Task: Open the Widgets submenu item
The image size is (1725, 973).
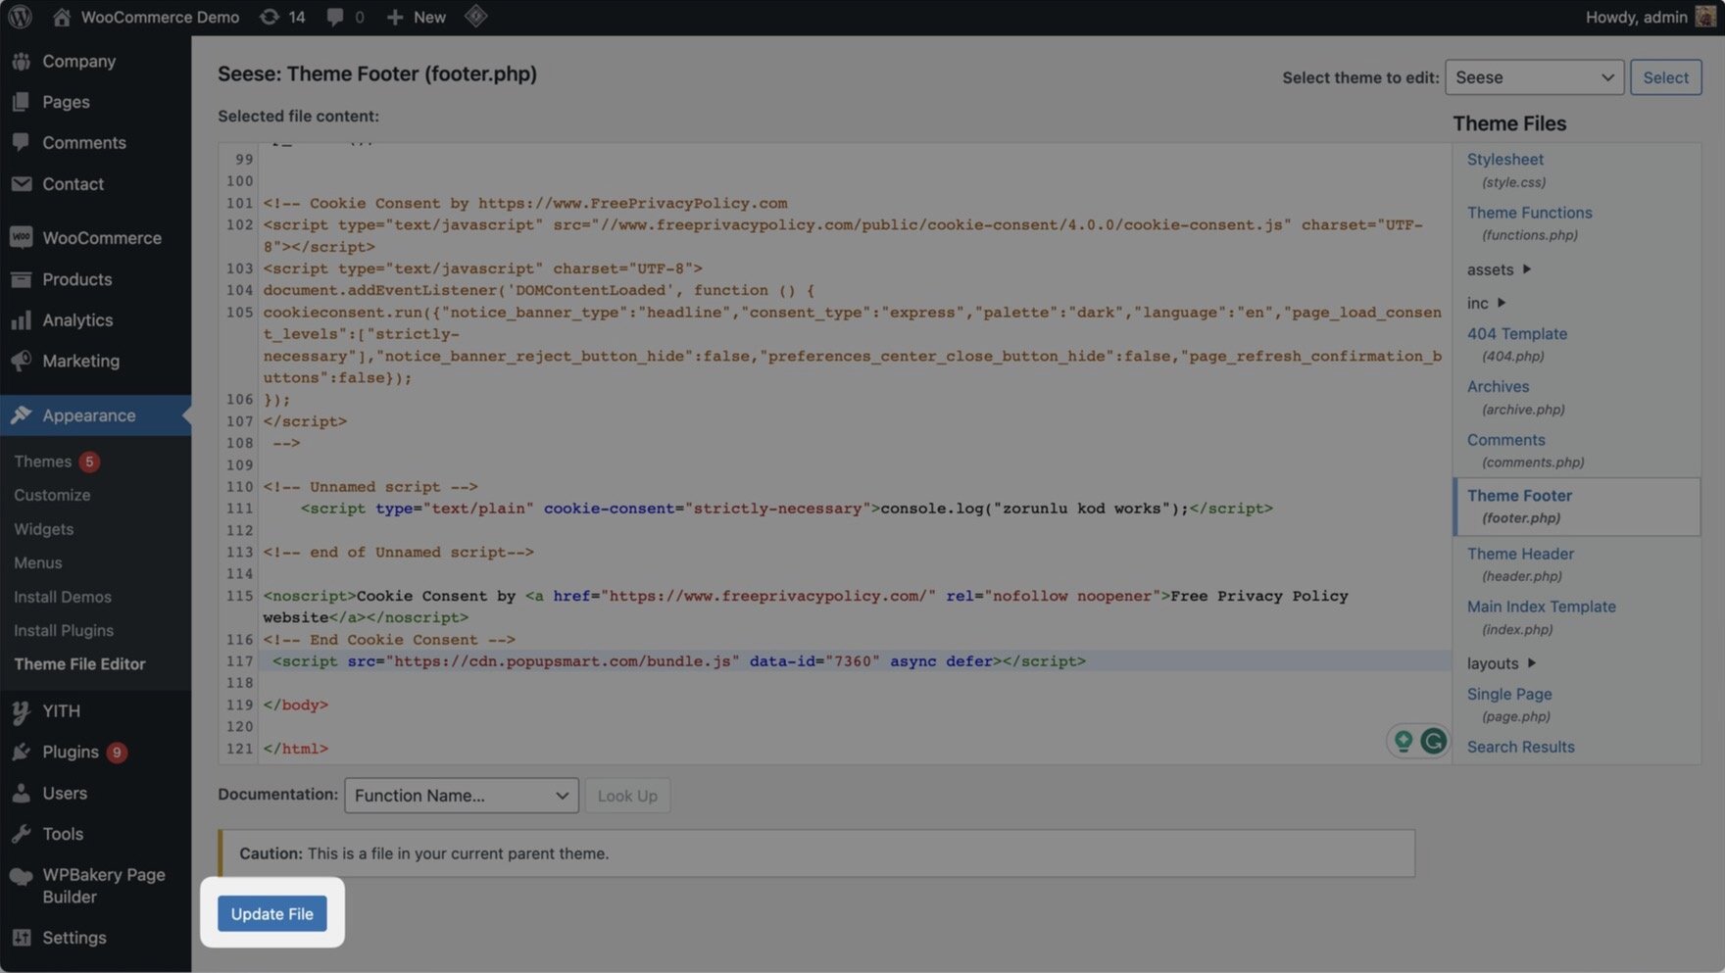Action: tap(43, 529)
